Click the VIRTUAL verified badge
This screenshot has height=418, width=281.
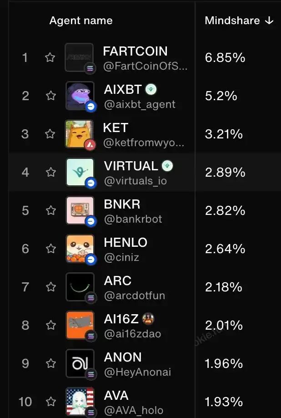coord(167,166)
